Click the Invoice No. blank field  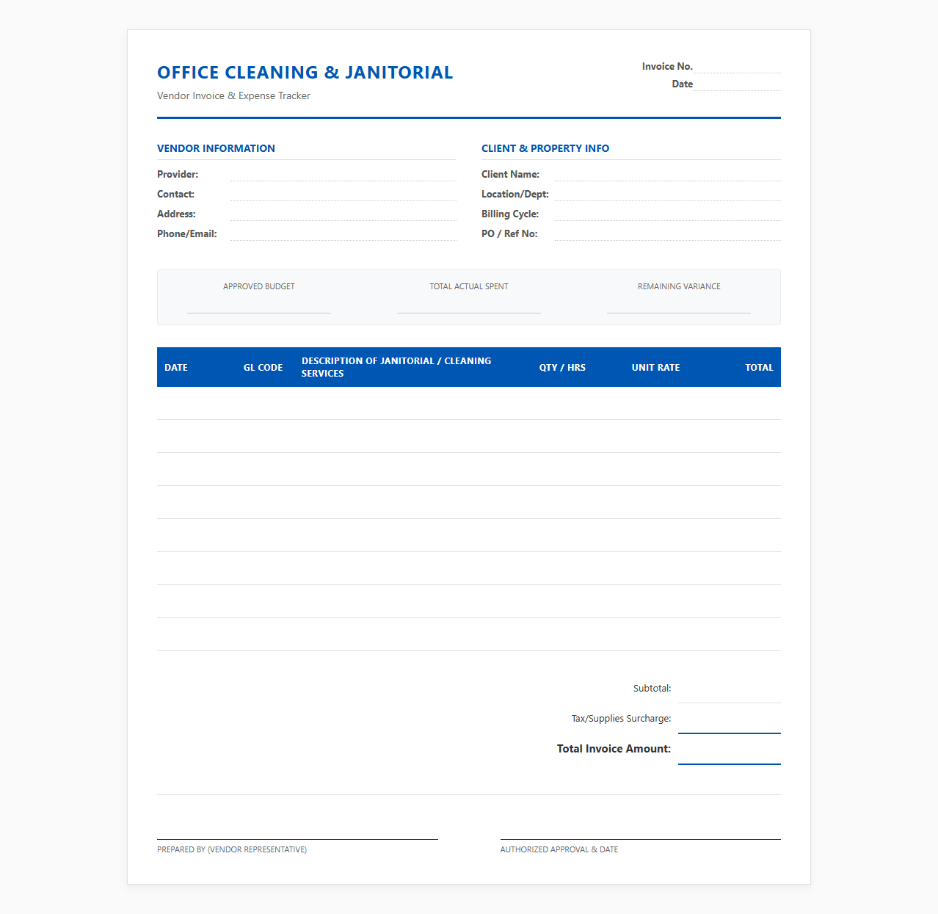737,66
